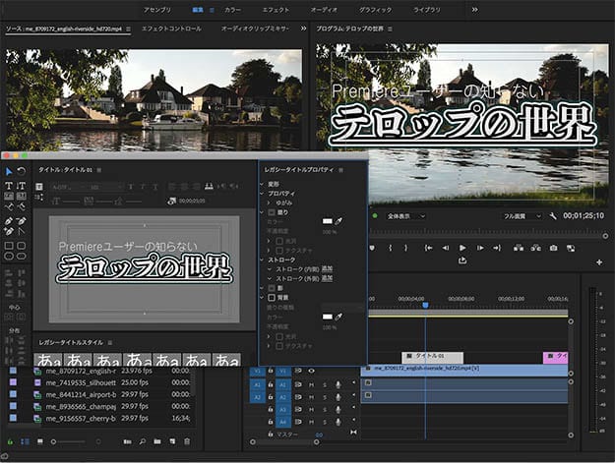615x463 pixels.
Task: Enable voice-over record on track A3
Action: [x=338, y=410]
